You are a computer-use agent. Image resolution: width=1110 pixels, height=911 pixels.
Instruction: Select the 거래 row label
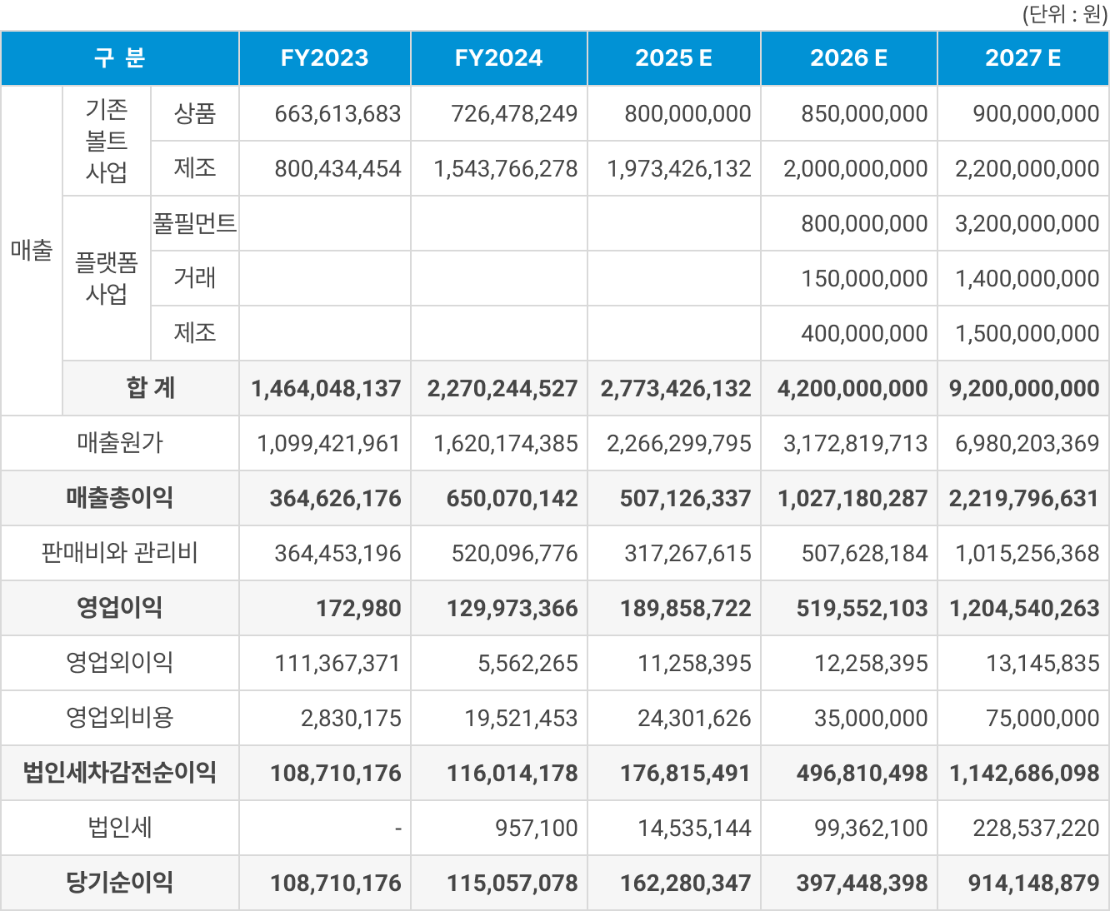(195, 278)
